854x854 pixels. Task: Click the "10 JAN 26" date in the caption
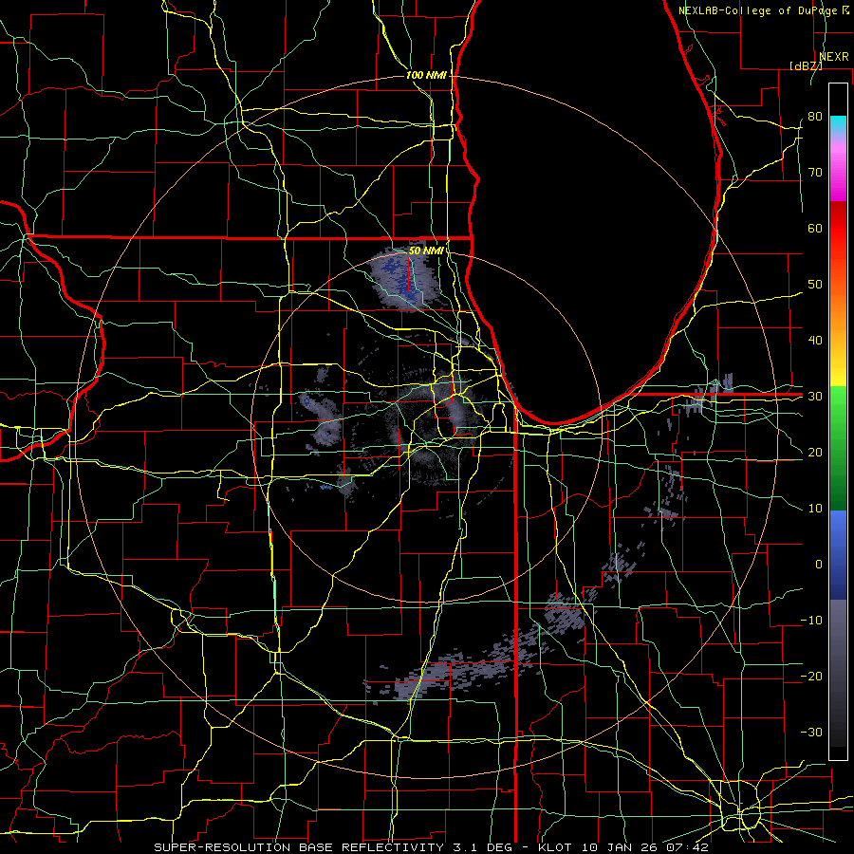[x=621, y=847]
